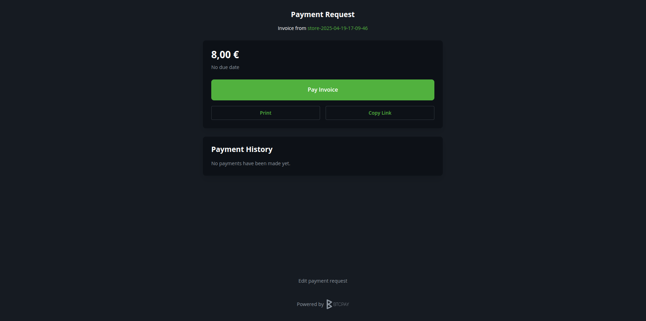Click the No due date text
Viewport: 646px width, 321px height.
pyautogui.click(x=225, y=67)
